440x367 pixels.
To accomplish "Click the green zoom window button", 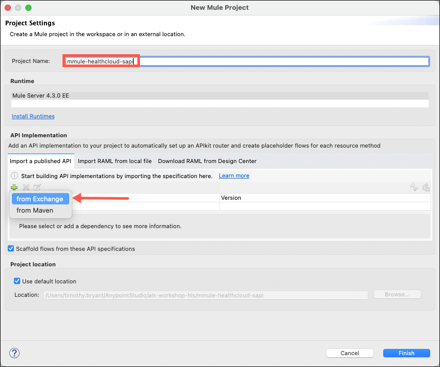I will [x=28, y=8].
